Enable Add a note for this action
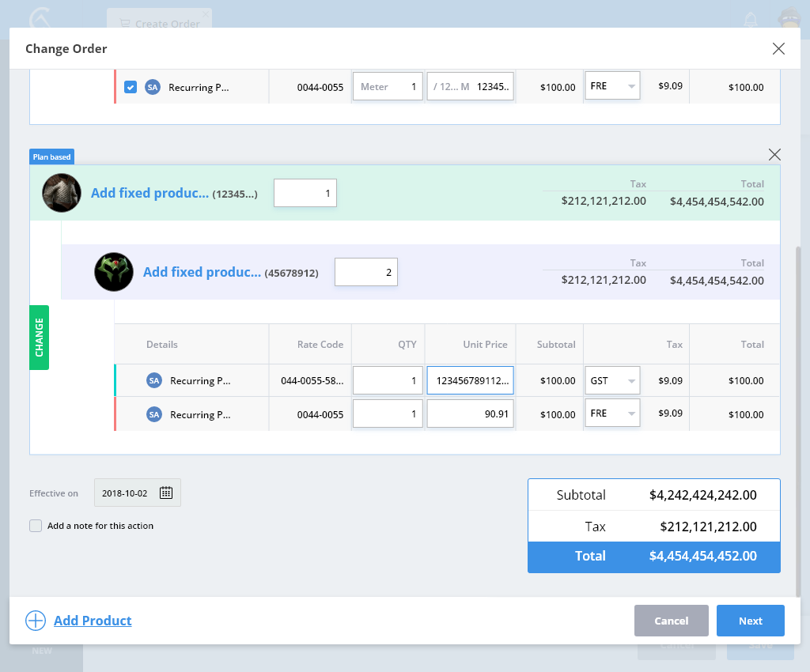 point(36,526)
